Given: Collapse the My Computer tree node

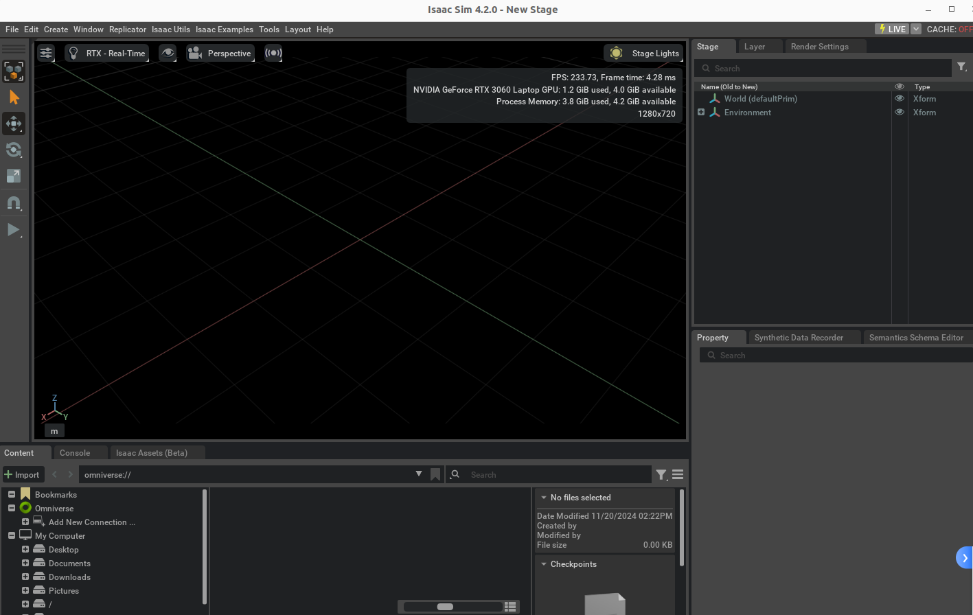Looking at the screenshot, I should click(x=12, y=535).
